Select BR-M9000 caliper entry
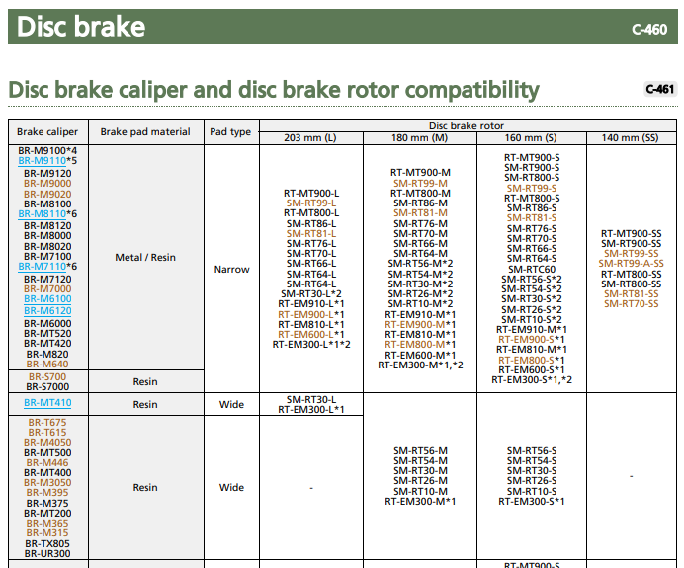 pyautogui.click(x=47, y=183)
